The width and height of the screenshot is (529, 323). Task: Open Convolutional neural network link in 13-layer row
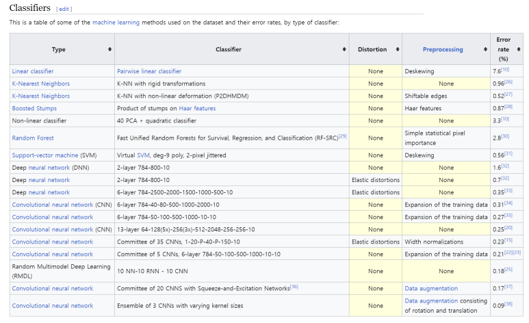pos(52,229)
